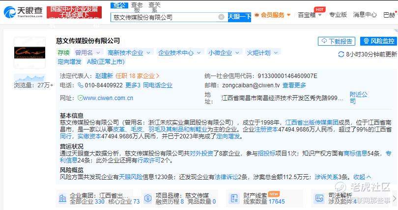Expand the 曾用名 tag dropdown
The image size is (398, 210).
88,52
